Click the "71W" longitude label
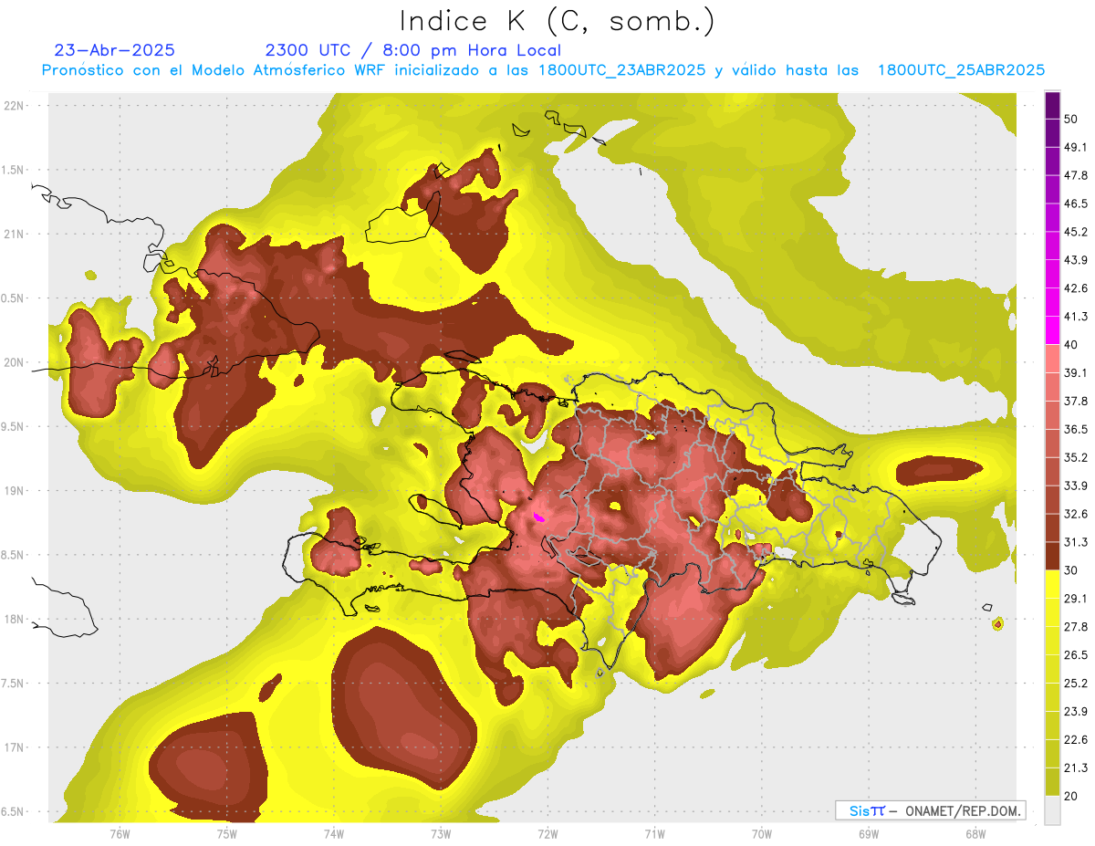The height and width of the screenshot is (846, 1095). 654,833
